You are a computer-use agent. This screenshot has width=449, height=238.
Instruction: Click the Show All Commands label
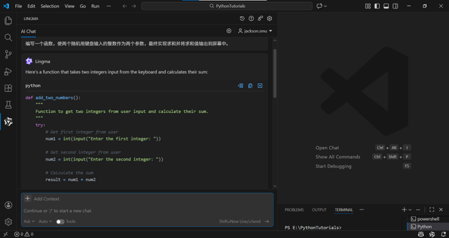click(338, 157)
